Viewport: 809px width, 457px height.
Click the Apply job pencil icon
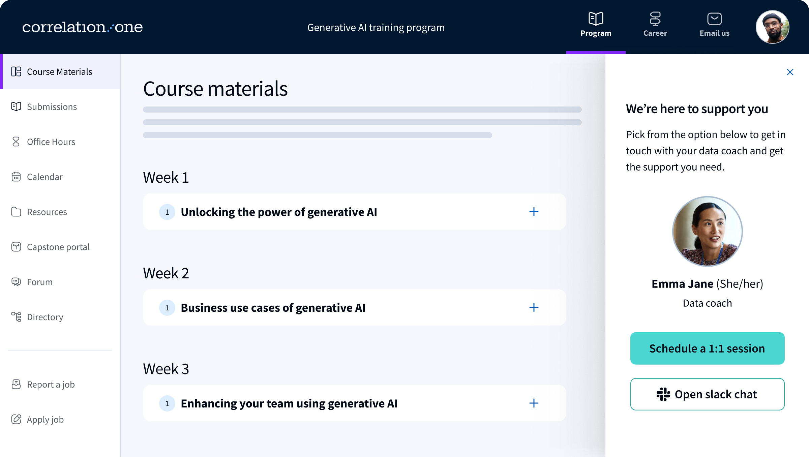pyautogui.click(x=16, y=419)
